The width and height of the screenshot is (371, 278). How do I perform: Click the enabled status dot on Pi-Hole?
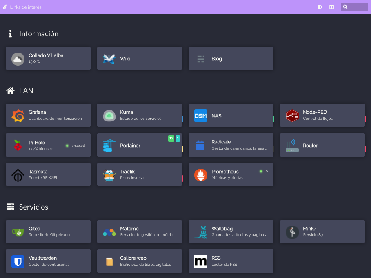click(66, 145)
